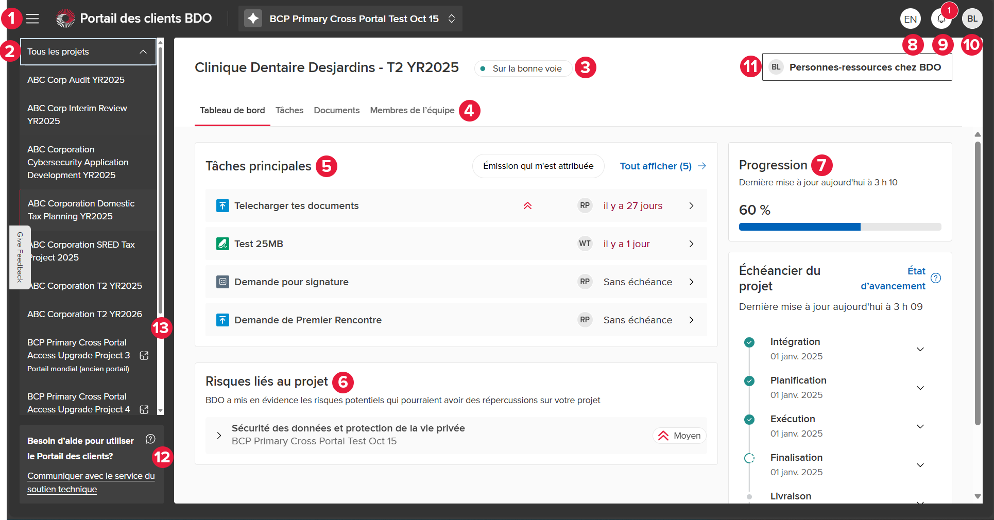This screenshot has height=520, width=994.
Task: Switch to the 'Tâches' tab
Action: [289, 110]
